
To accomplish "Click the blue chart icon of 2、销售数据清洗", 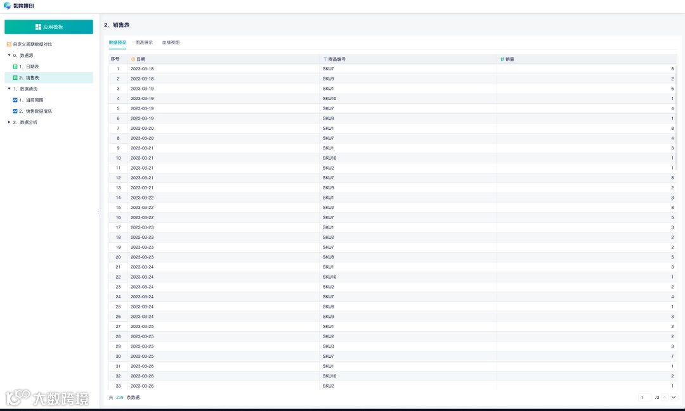I will tap(15, 111).
